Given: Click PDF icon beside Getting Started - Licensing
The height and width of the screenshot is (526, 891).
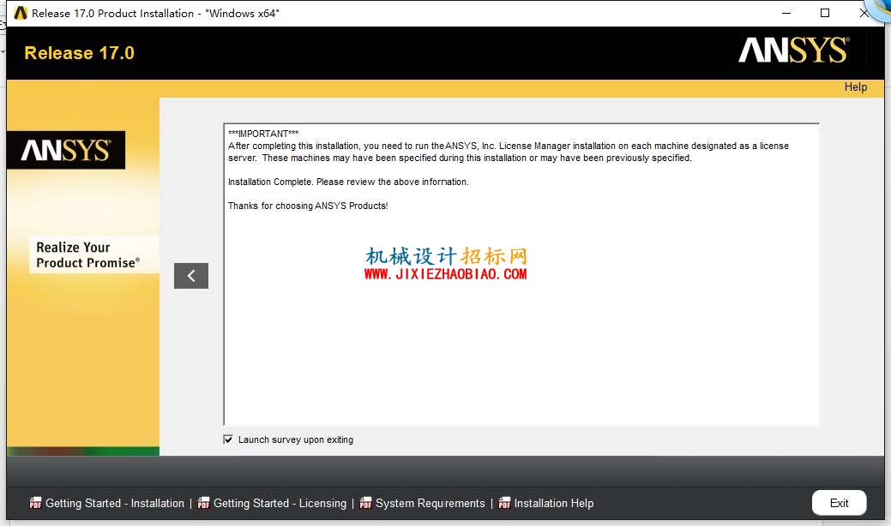Looking at the screenshot, I should 203,503.
